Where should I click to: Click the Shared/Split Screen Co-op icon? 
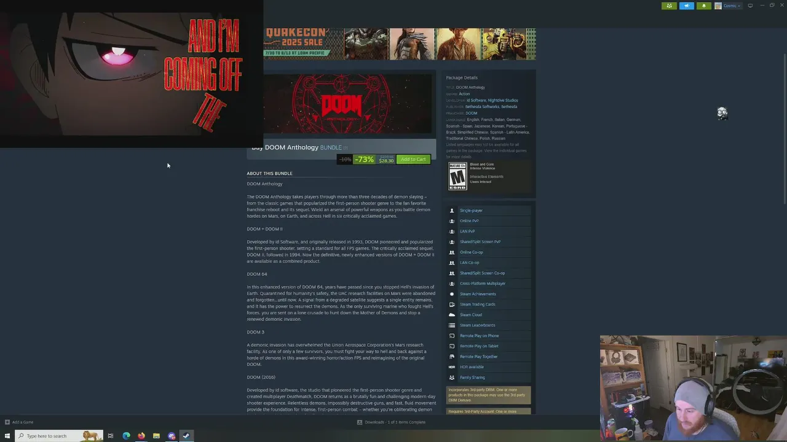(x=452, y=273)
